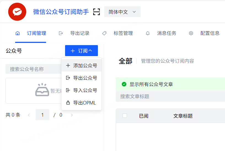The width and height of the screenshot is (225, 151).
Task: Click the empty inbox placeholder icon
Action: (x=42, y=90)
